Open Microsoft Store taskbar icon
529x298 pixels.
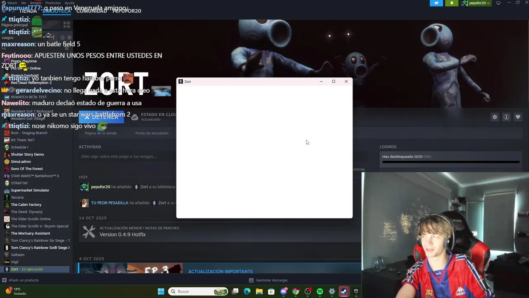(x=271, y=291)
